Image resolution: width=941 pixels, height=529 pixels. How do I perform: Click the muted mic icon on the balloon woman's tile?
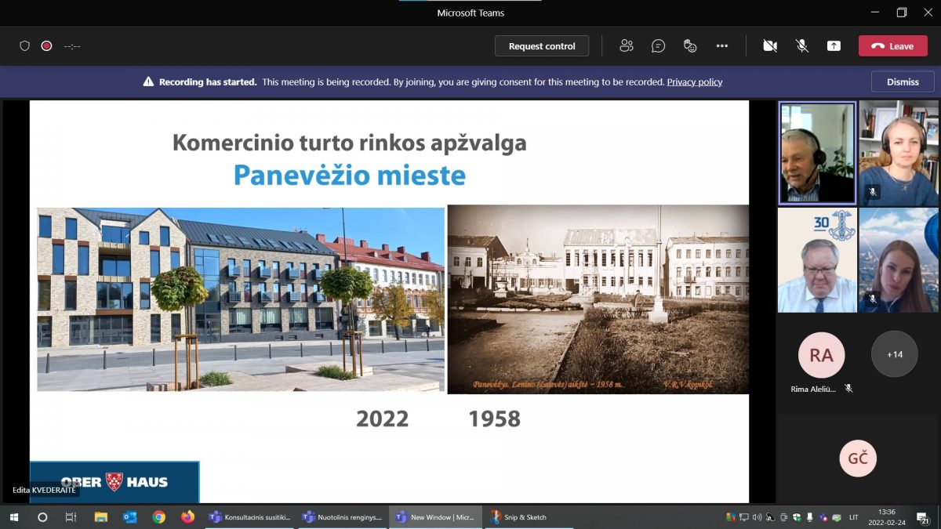click(x=873, y=299)
